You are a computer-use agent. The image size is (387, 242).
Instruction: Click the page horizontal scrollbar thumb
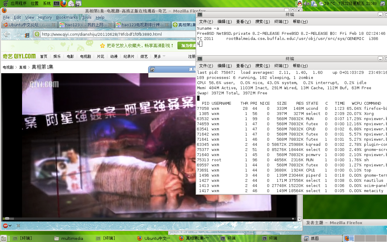click(x=7, y=219)
